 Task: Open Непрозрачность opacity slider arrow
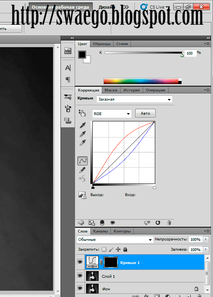(x=206, y=239)
